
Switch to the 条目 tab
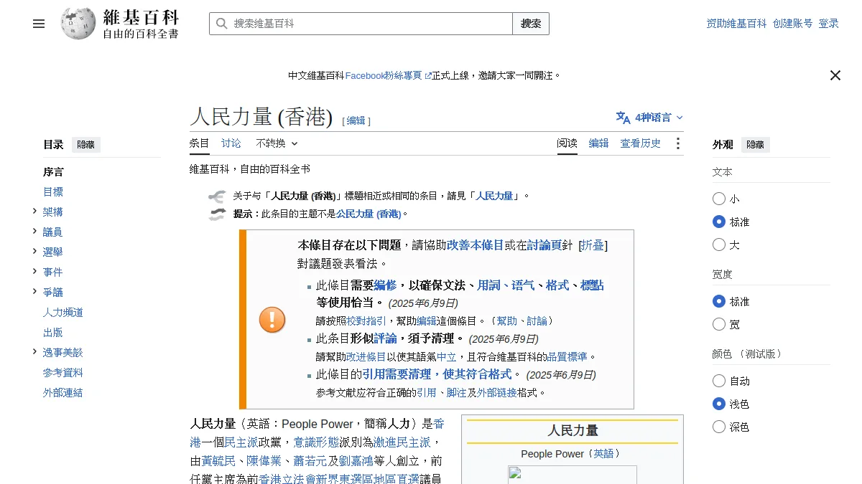point(200,143)
